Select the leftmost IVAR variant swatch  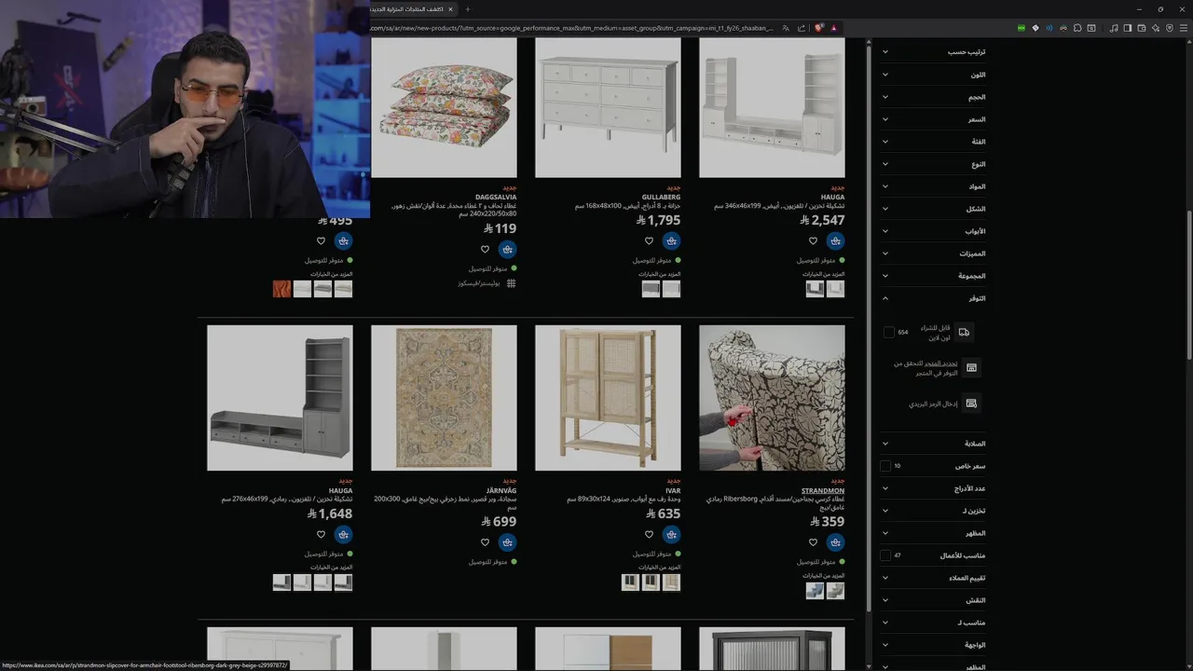click(630, 582)
